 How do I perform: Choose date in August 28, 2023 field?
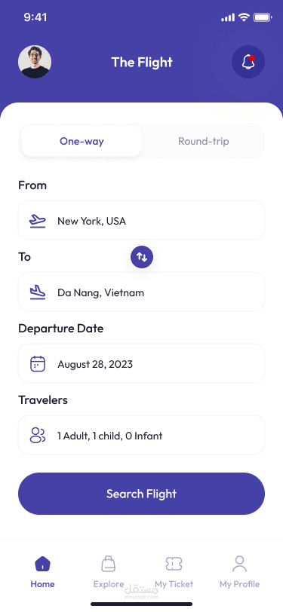point(142,363)
